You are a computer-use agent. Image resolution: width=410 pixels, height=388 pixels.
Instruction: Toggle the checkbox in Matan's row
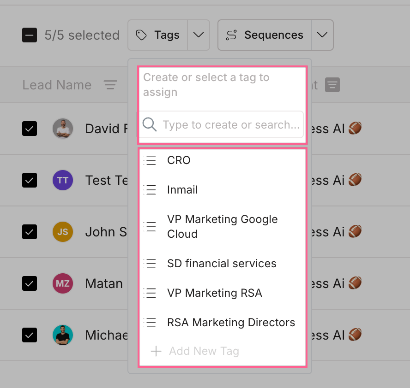30,283
